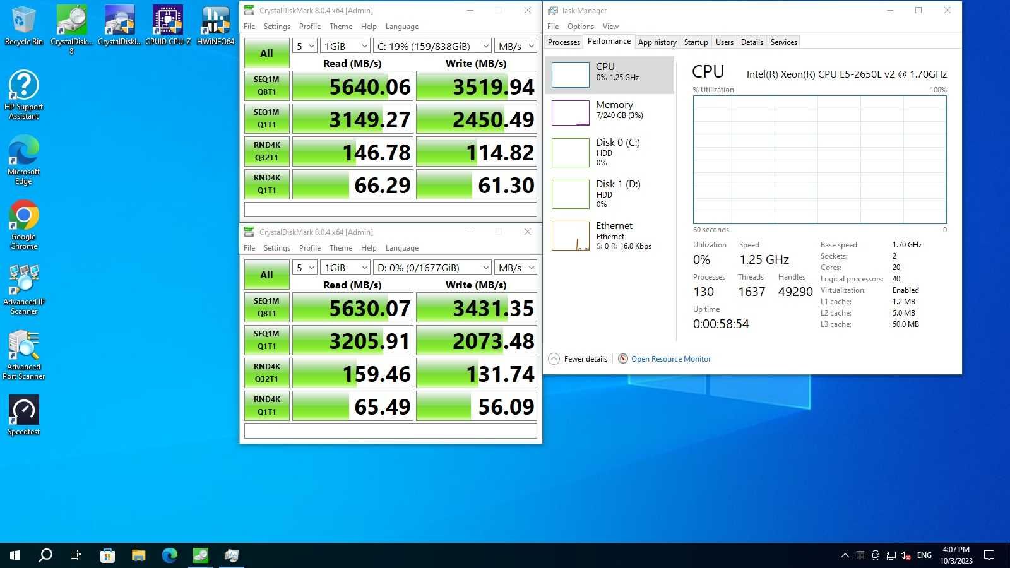Open 1GiB size dropdown in bottom CrystalDiskMark

[x=345, y=268]
